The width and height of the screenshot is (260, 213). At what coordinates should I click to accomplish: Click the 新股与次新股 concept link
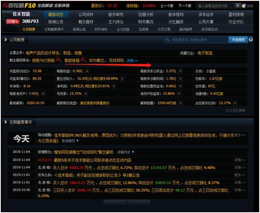[44, 61]
